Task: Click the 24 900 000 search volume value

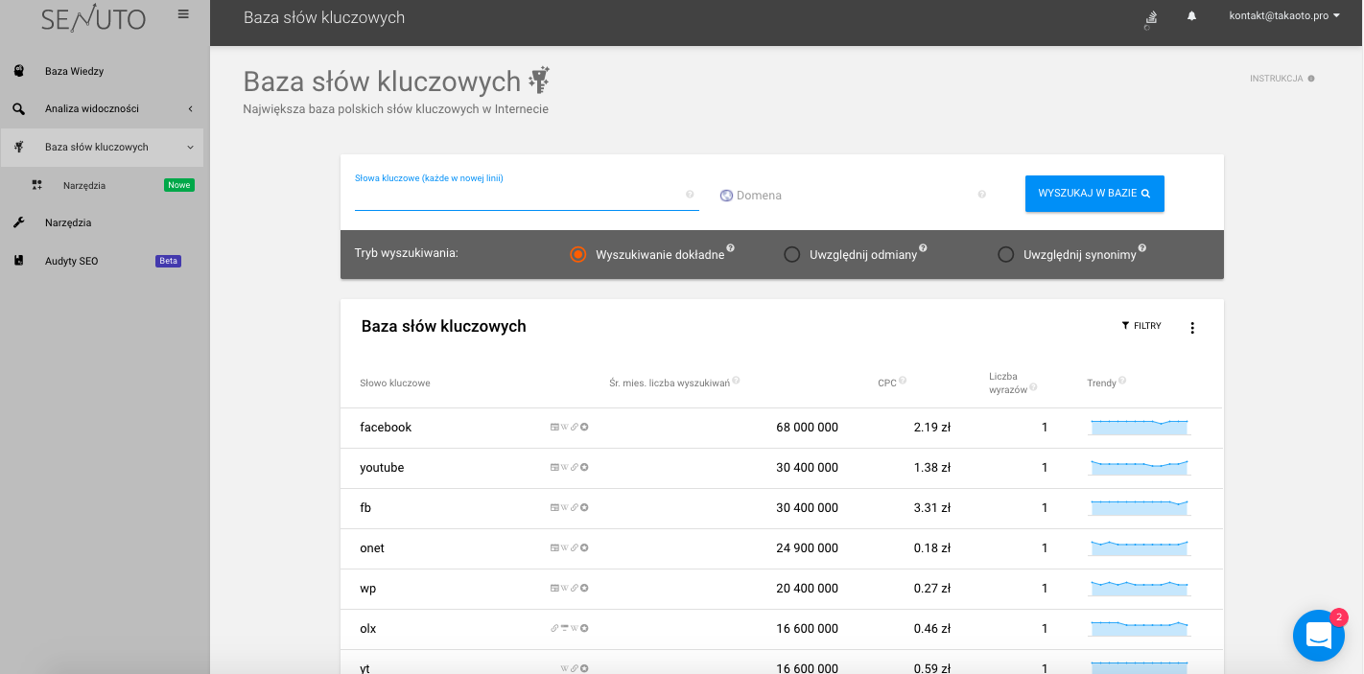Action: 807,548
